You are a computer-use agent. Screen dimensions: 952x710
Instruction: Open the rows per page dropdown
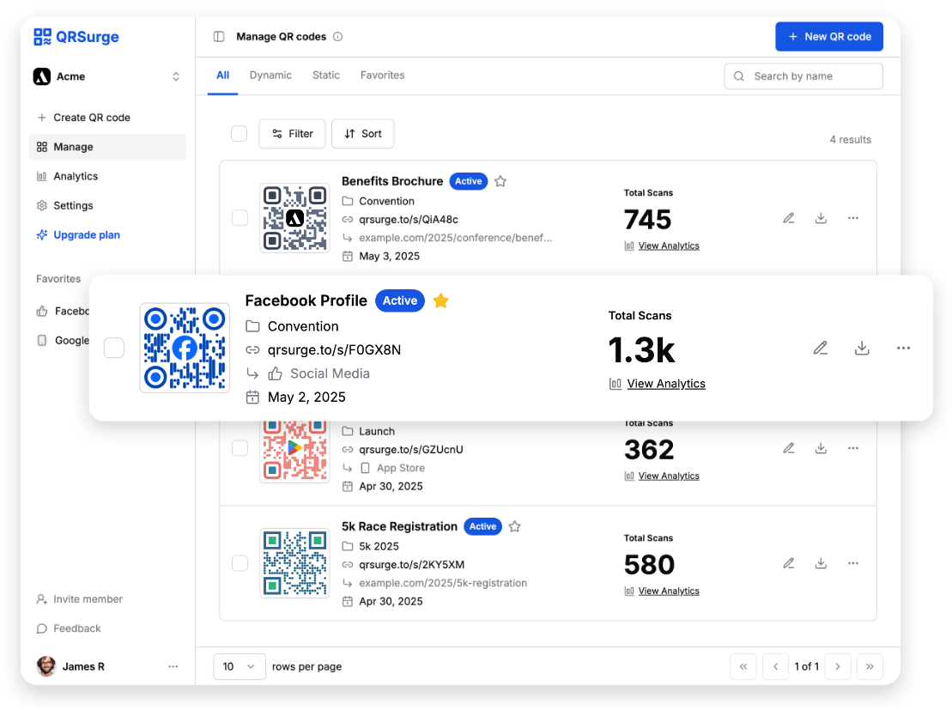[239, 666]
